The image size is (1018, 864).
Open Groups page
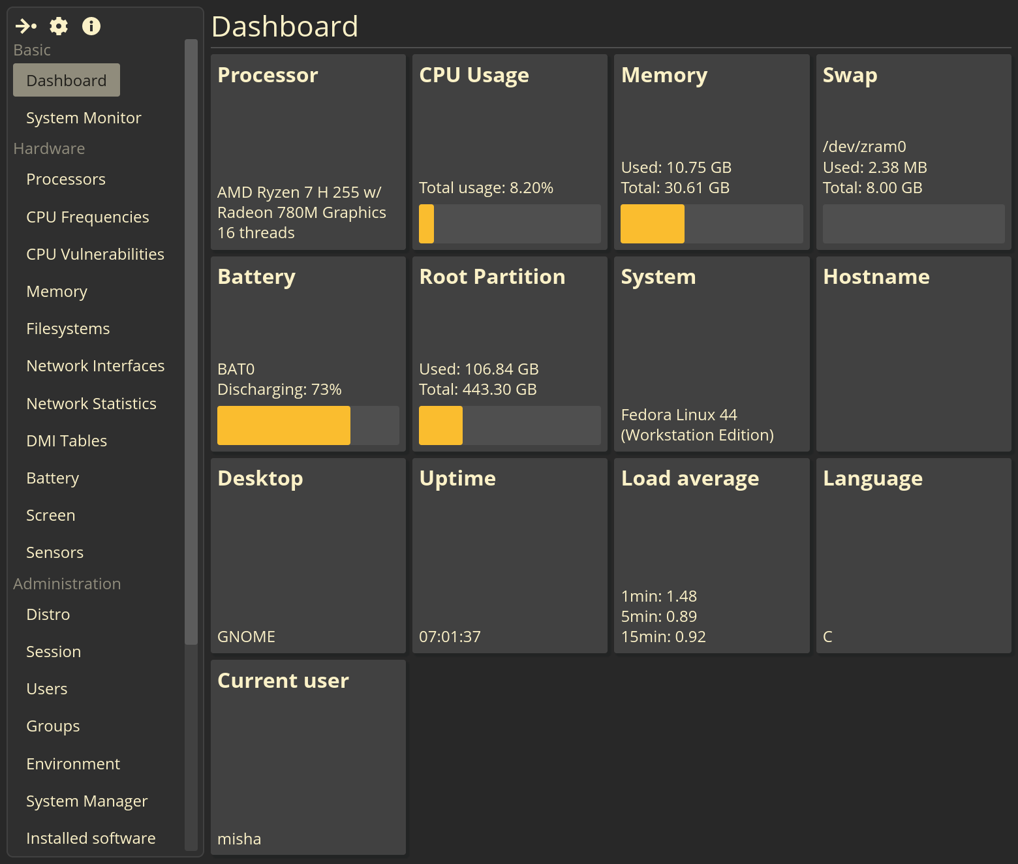53,726
